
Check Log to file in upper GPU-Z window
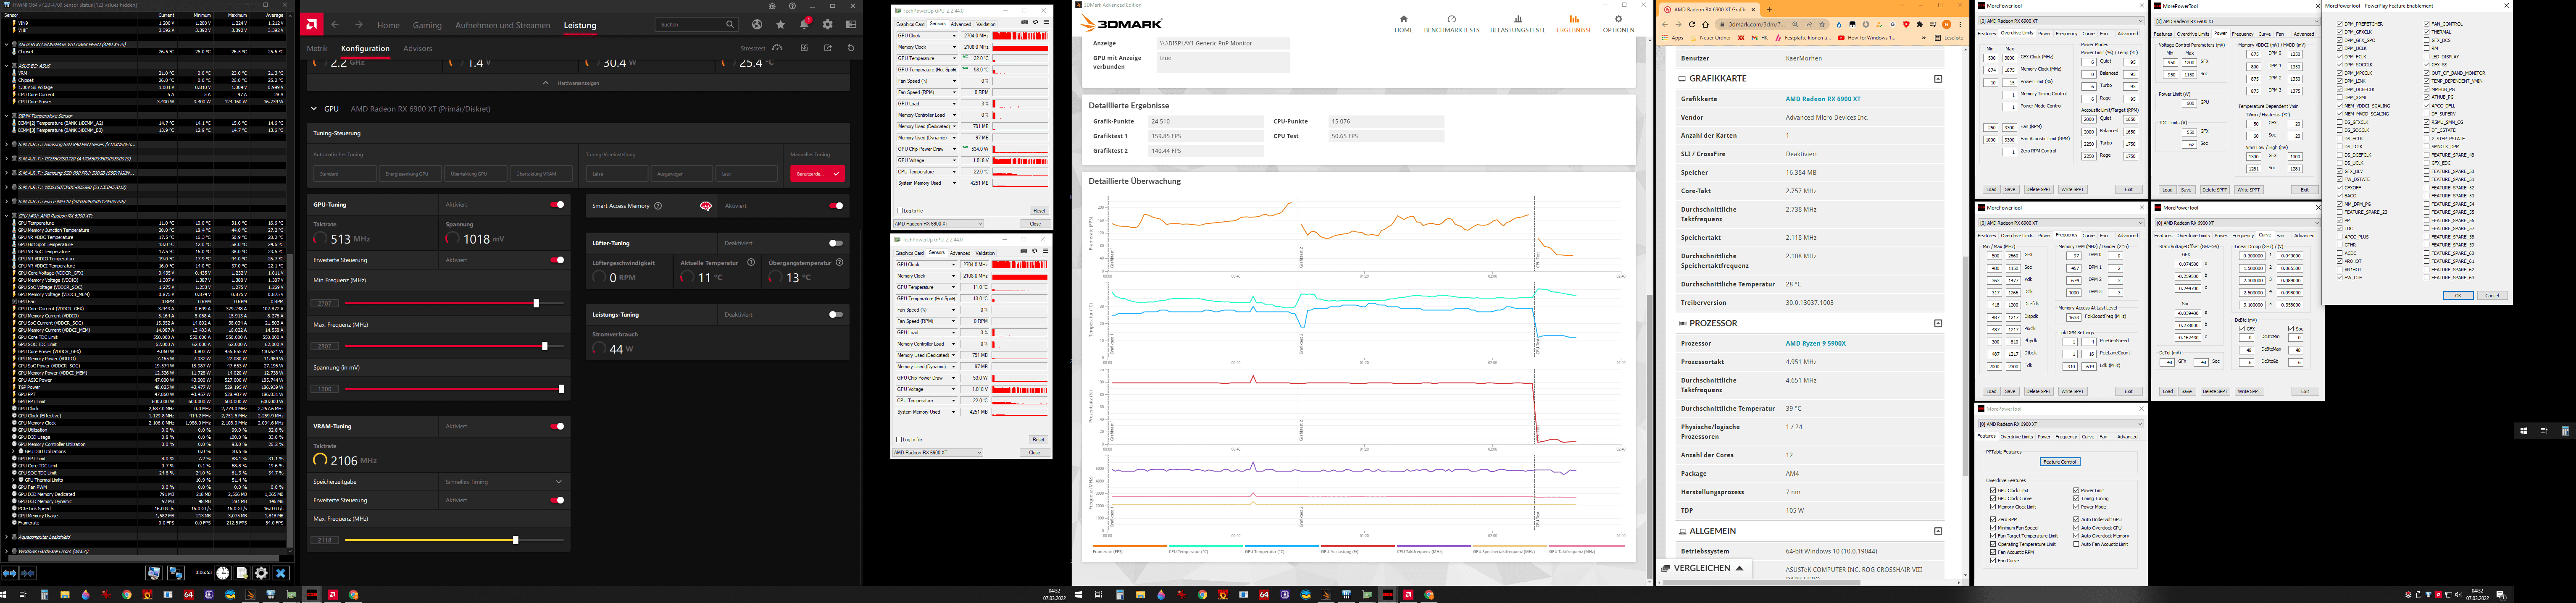pyautogui.click(x=900, y=211)
